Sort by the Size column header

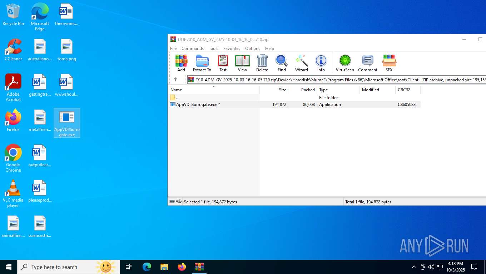(274, 90)
